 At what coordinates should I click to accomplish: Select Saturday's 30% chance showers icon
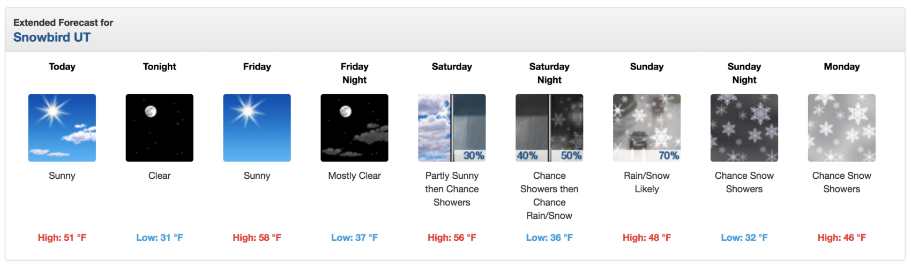[x=452, y=128]
